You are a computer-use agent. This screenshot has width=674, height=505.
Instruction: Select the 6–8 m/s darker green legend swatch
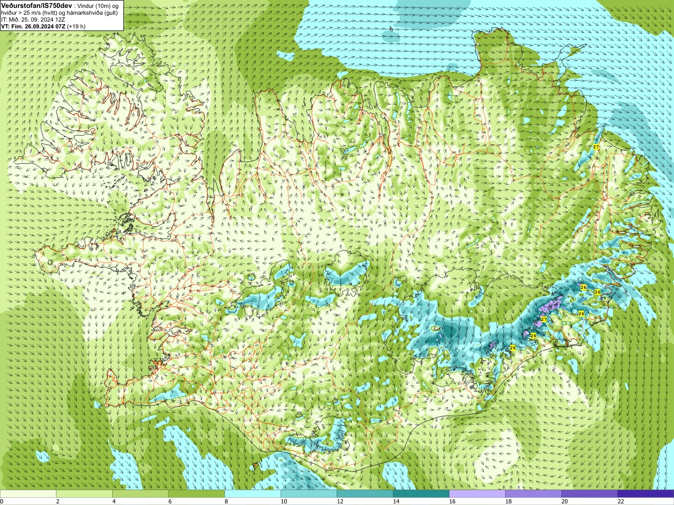196,494
